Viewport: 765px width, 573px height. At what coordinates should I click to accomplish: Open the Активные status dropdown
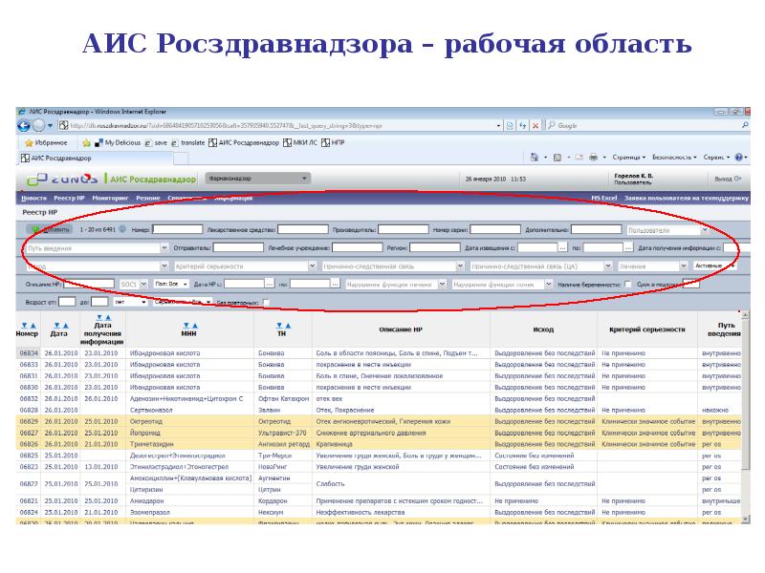point(714,265)
